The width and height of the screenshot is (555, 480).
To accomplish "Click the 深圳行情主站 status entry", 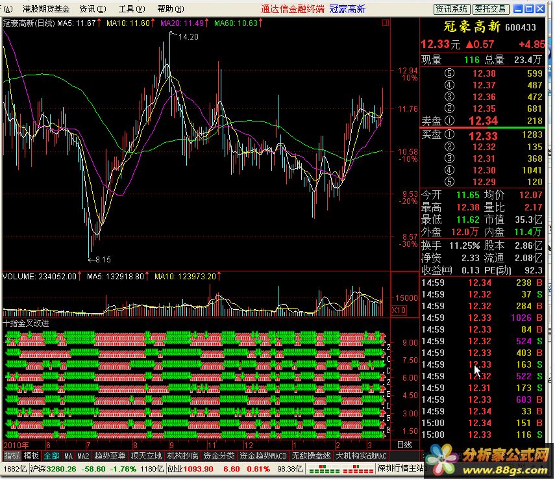I will click(x=401, y=468).
